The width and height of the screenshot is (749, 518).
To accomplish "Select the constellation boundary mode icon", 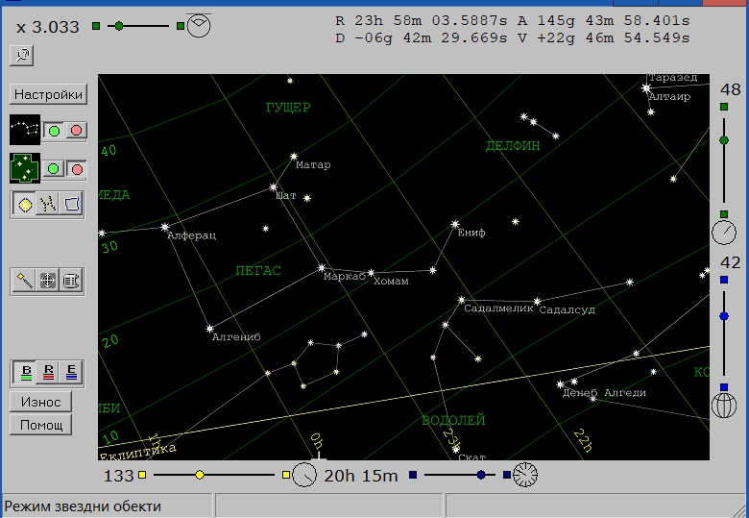I will click(71, 205).
